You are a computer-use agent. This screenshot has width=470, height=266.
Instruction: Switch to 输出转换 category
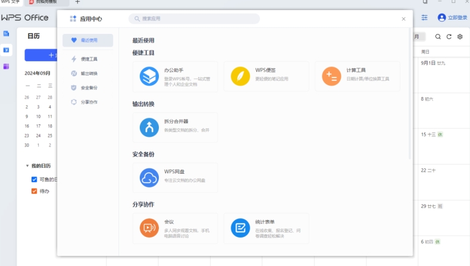88,73
